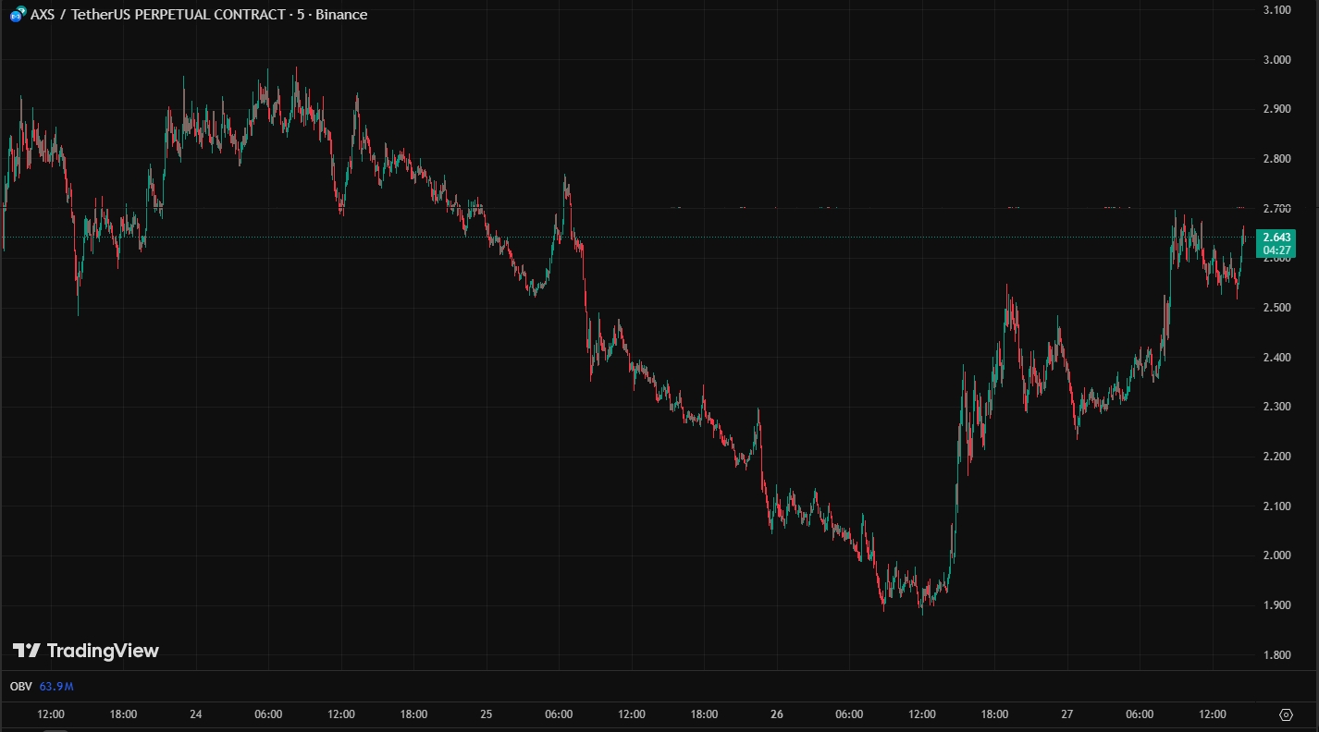Click the 2.100 level on the price axis

(x=1276, y=506)
